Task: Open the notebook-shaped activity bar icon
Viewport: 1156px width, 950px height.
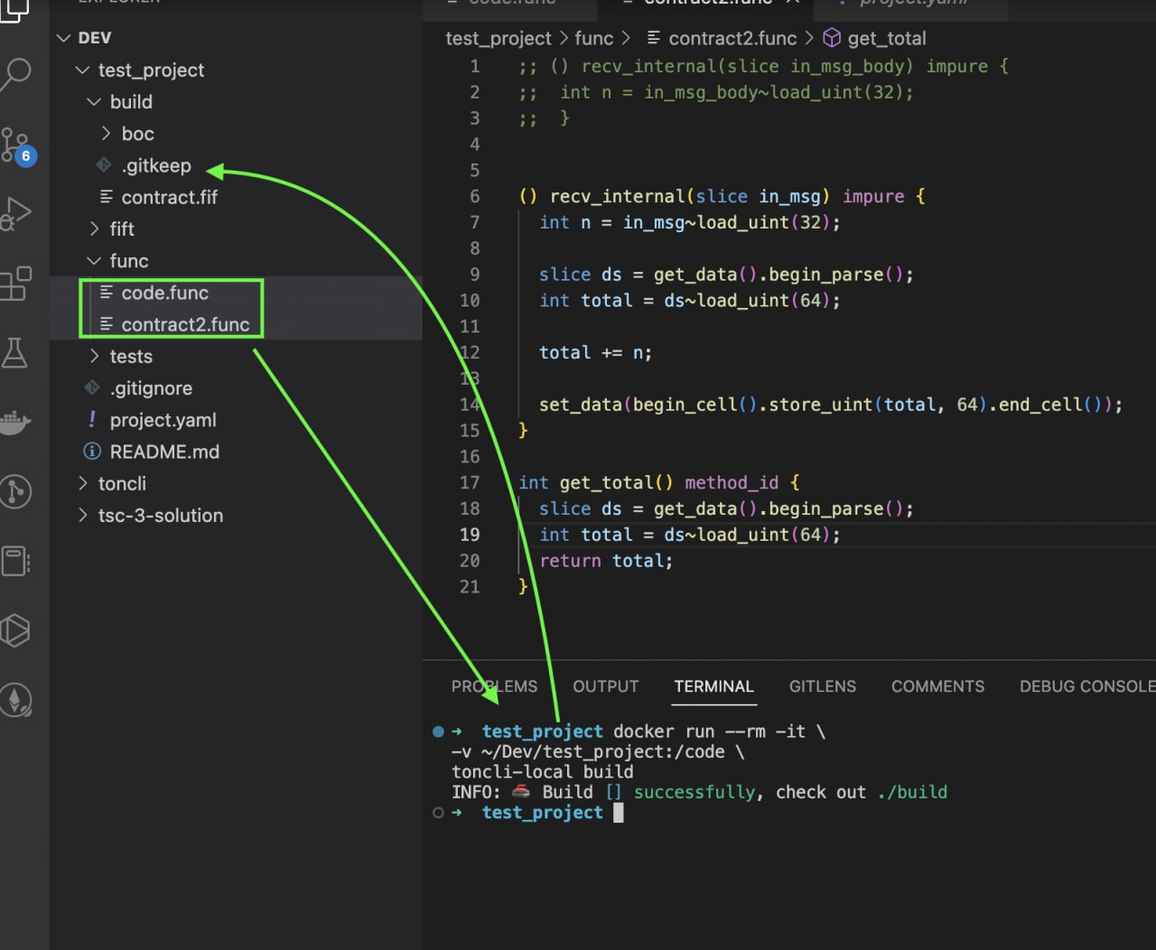Action: coord(15,561)
